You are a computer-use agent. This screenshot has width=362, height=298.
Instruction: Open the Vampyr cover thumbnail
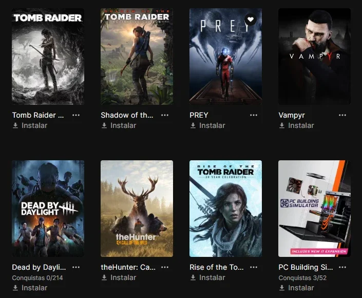click(x=314, y=57)
